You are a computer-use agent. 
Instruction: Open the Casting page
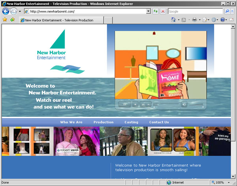pos(132,122)
